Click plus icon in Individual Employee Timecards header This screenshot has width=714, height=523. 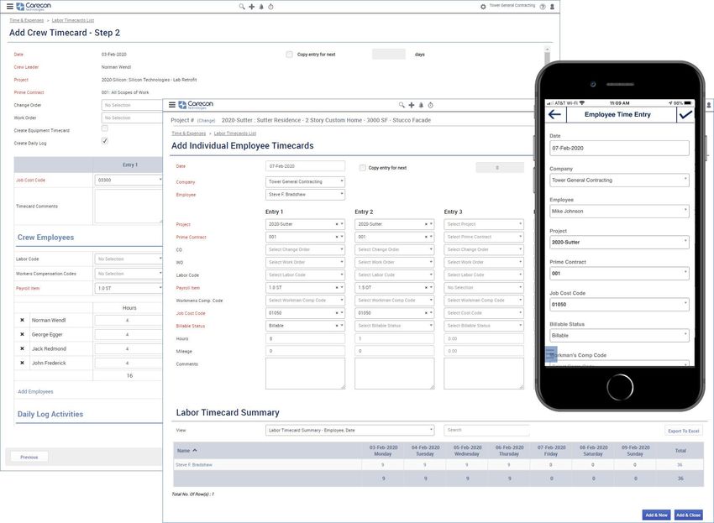point(412,105)
